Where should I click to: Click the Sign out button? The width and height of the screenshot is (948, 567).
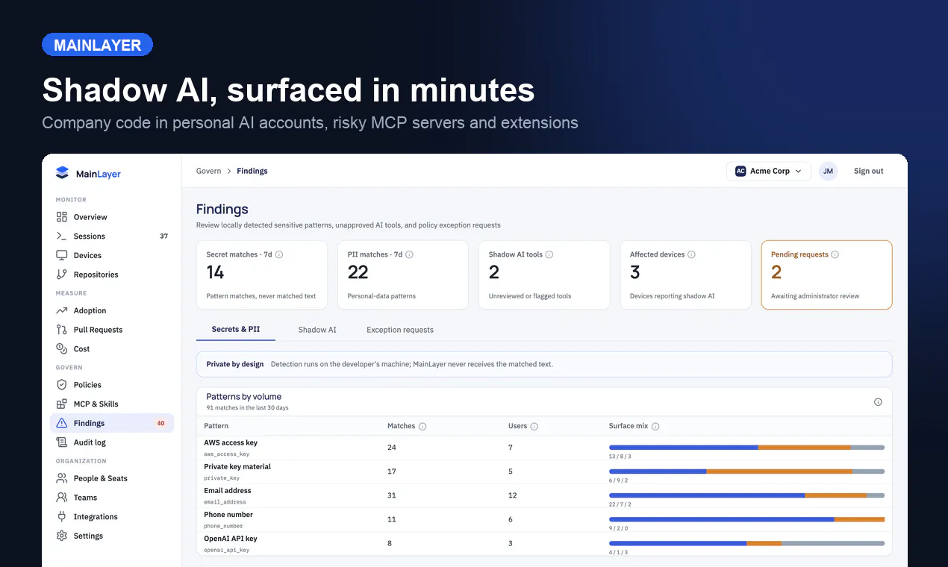pos(868,171)
